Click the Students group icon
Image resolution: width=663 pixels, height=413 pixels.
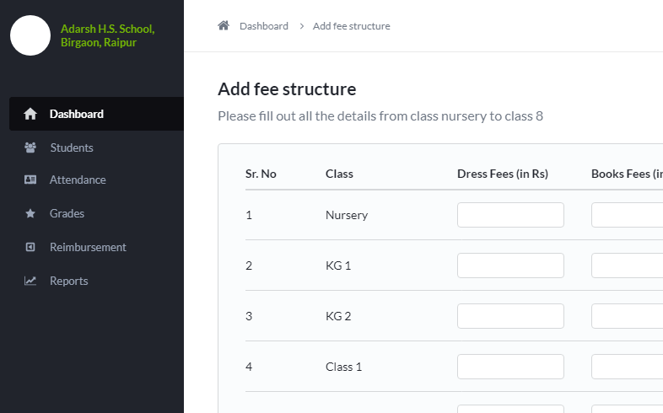[x=30, y=147]
